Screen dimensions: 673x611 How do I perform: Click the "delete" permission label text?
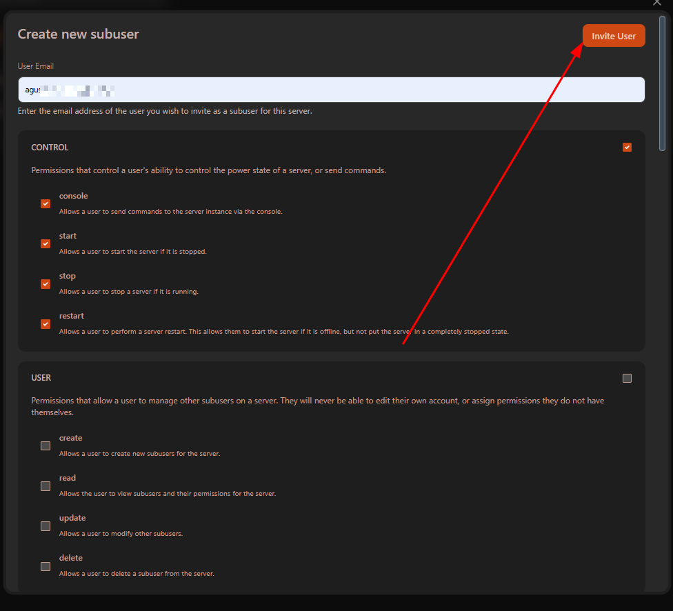pos(70,558)
